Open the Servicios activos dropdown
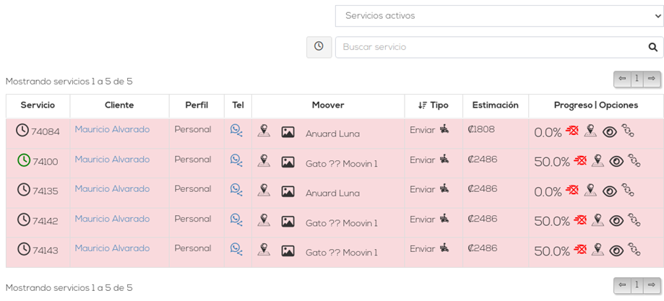This screenshot has width=664, height=301. pyautogui.click(x=499, y=16)
